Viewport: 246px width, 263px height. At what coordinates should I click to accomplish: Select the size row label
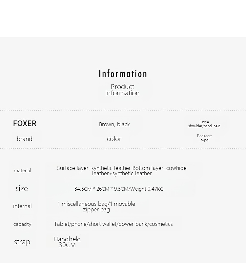pos(22,188)
